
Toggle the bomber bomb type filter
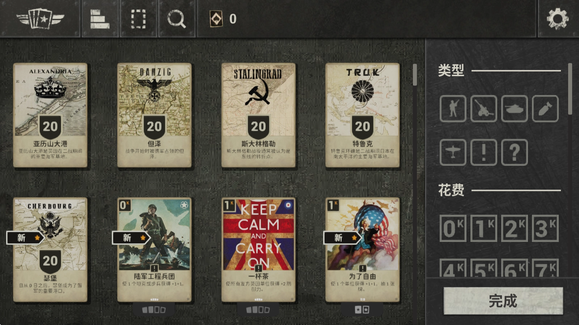pos(545,109)
